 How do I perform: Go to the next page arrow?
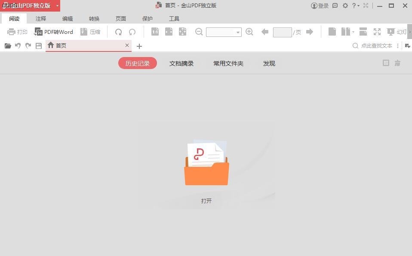tap(310, 32)
